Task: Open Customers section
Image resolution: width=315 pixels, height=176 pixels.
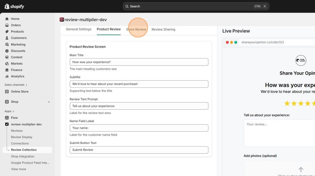Action: tap(19, 38)
